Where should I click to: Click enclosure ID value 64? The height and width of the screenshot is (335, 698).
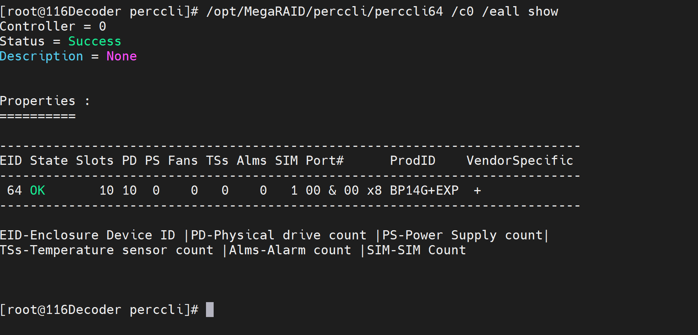pos(15,190)
